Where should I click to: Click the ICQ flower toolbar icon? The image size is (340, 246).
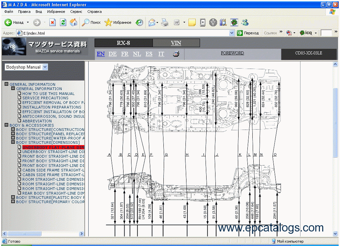click(234, 22)
